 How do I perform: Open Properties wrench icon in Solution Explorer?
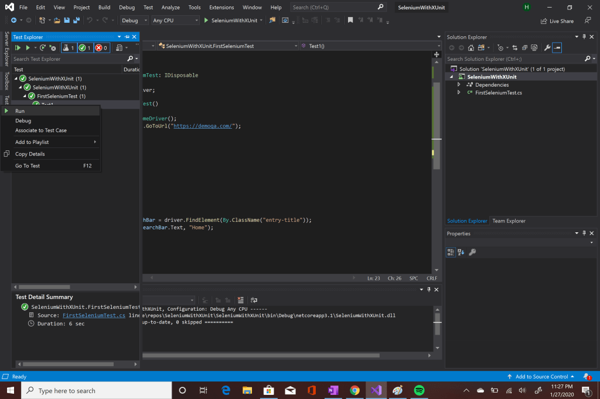pyautogui.click(x=547, y=47)
